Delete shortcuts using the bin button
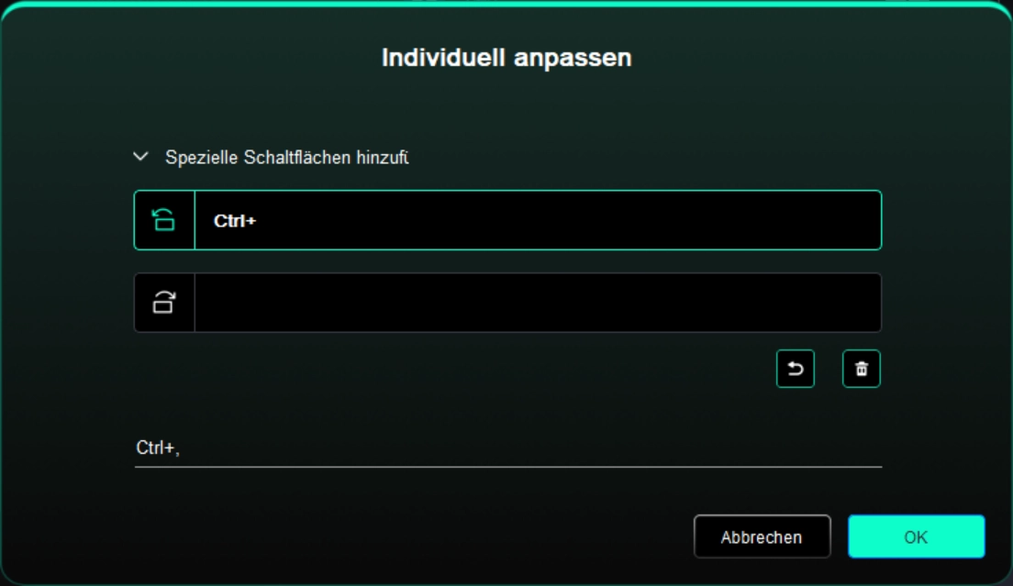This screenshot has height=586, width=1013. click(x=862, y=369)
